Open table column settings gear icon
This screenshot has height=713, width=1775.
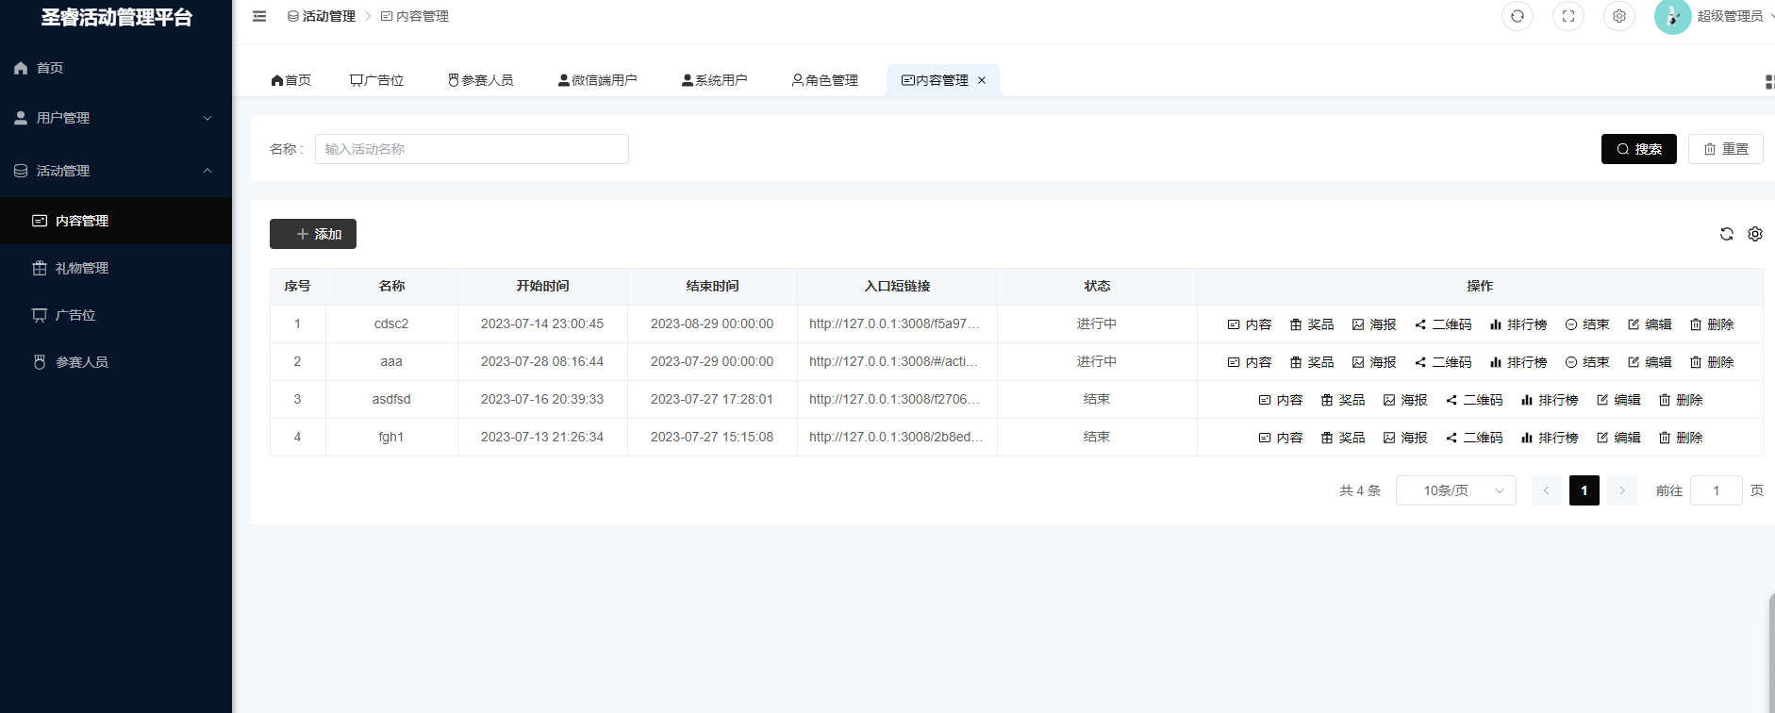click(1755, 234)
